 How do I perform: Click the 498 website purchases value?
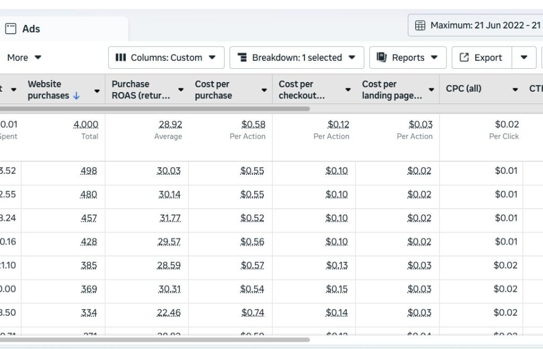point(89,171)
